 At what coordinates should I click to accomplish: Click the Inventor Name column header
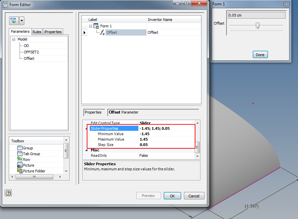(x=174, y=20)
